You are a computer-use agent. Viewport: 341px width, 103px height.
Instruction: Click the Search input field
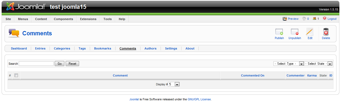[x=36, y=64]
